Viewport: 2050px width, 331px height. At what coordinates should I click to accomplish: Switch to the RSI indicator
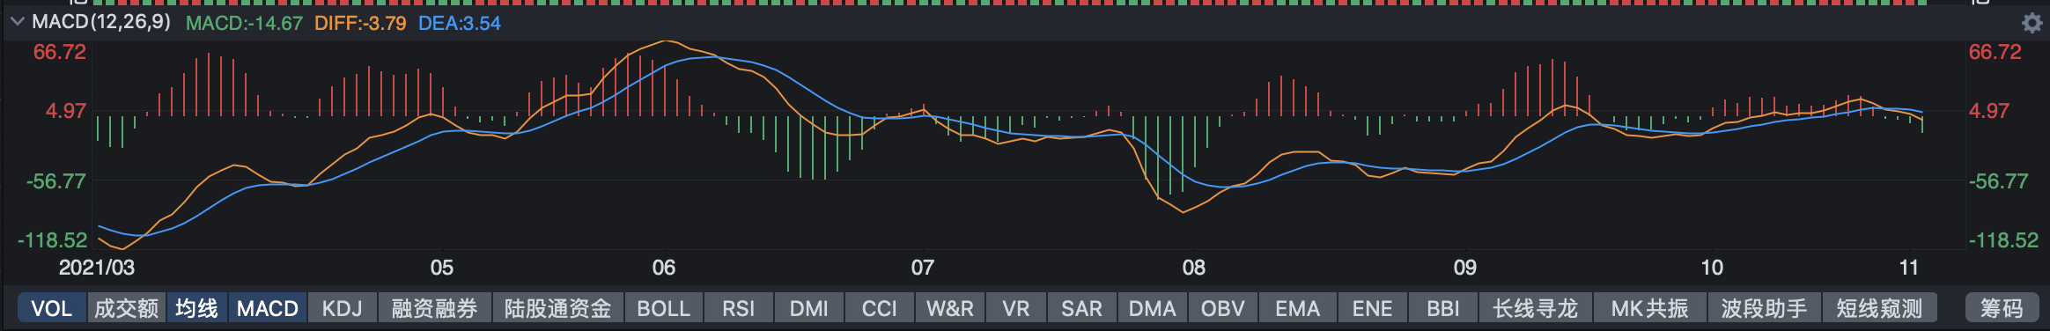pyautogui.click(x=739, y=309)
